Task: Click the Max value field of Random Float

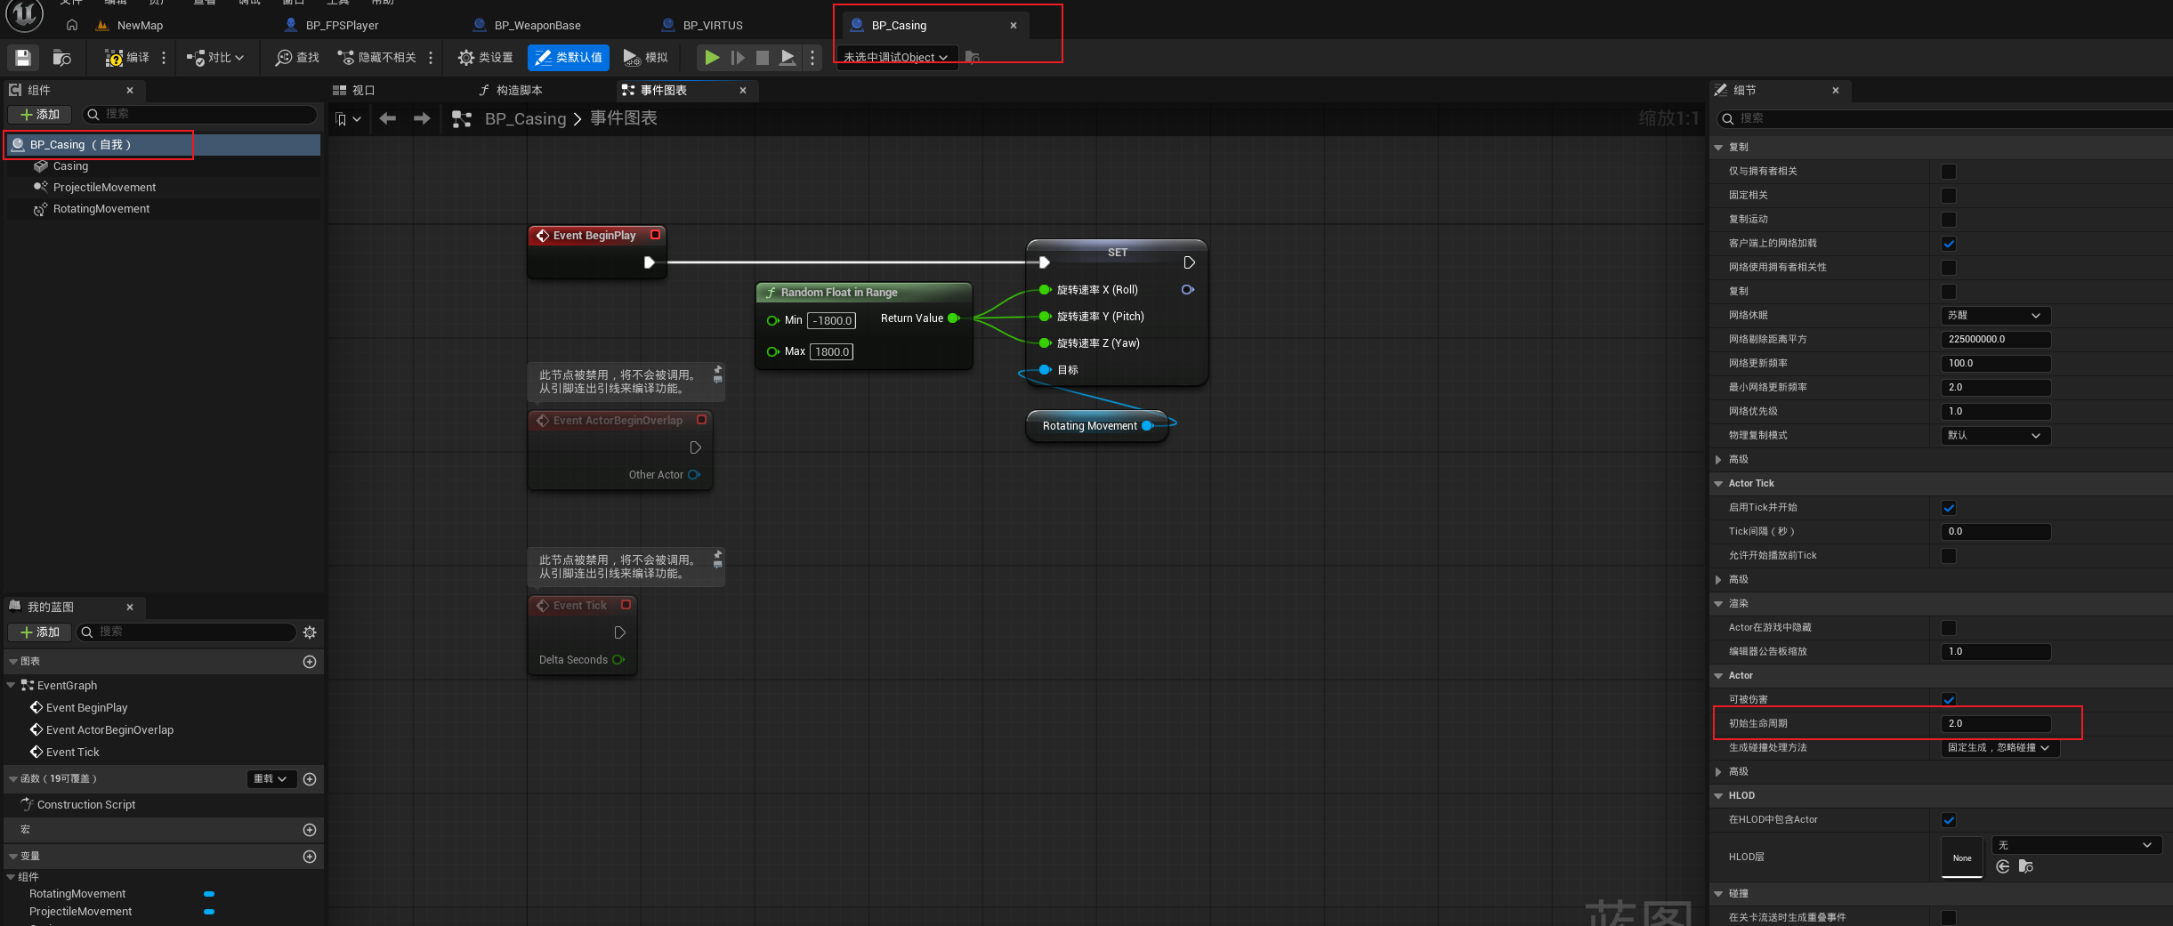Action: pyautogui.click(x=831, y=352)
